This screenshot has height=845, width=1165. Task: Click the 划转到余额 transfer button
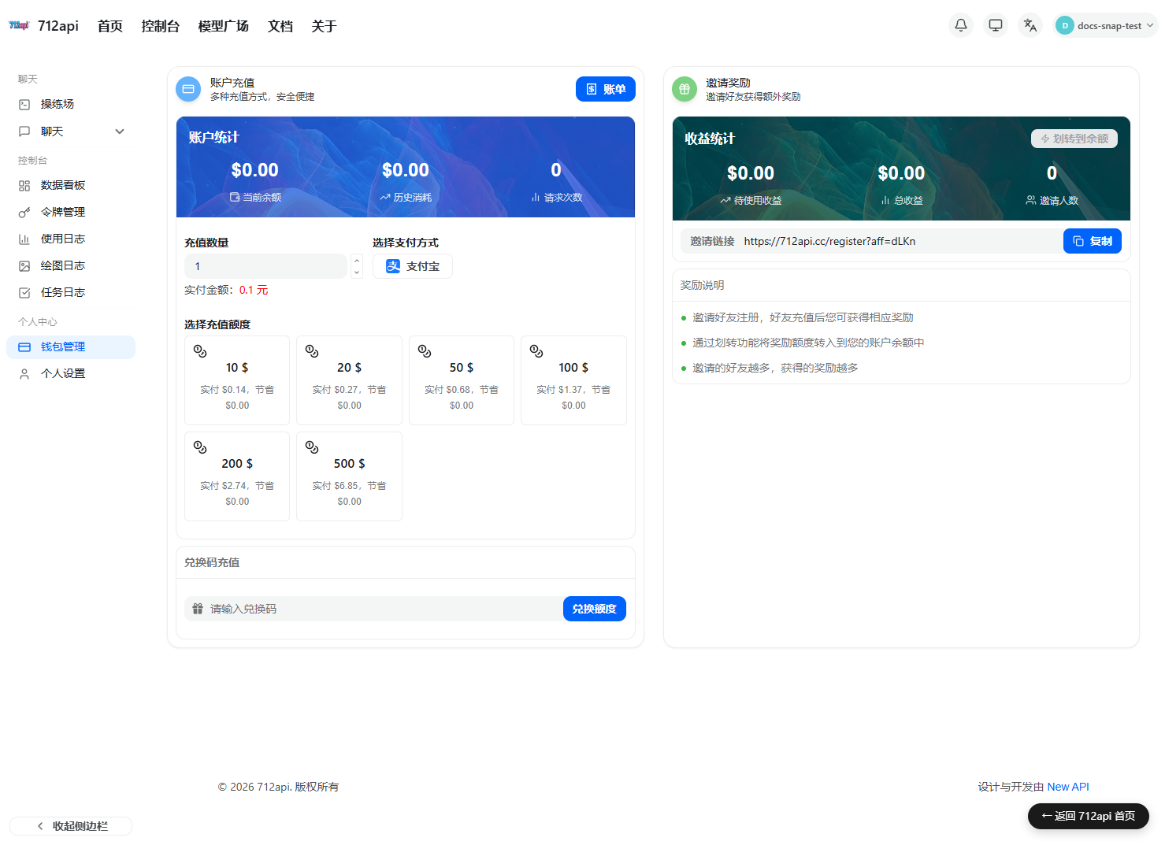1074,139
